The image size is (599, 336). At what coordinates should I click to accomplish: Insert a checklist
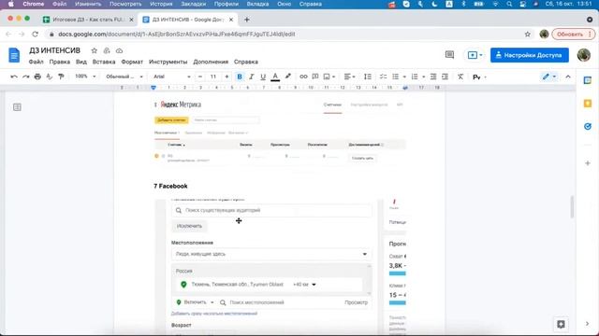pyautogui.click(x=383, y=77)
